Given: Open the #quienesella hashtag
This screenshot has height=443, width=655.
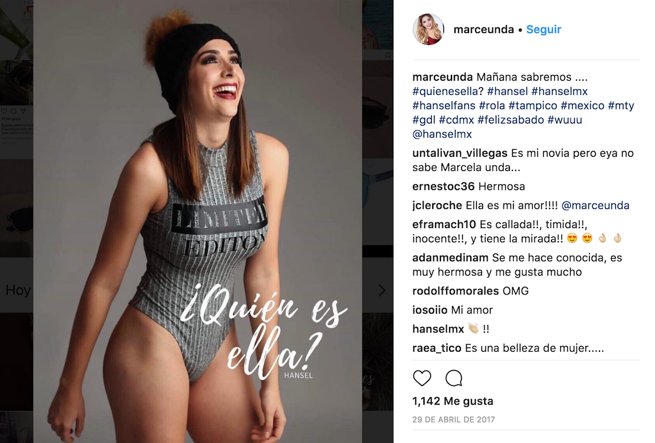Looking at the screenshot, I should coord(445,91).
